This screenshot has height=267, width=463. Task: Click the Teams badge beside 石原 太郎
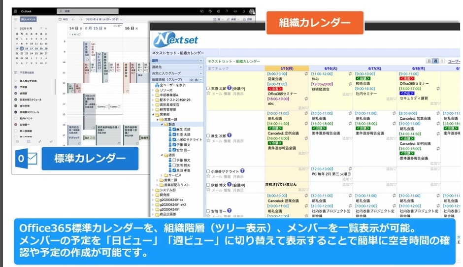[229, 88]
